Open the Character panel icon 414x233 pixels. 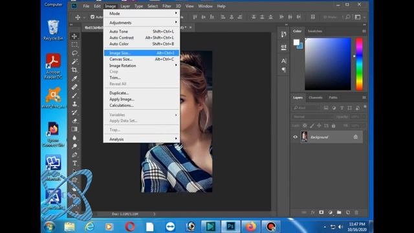(x=283, y=61)
